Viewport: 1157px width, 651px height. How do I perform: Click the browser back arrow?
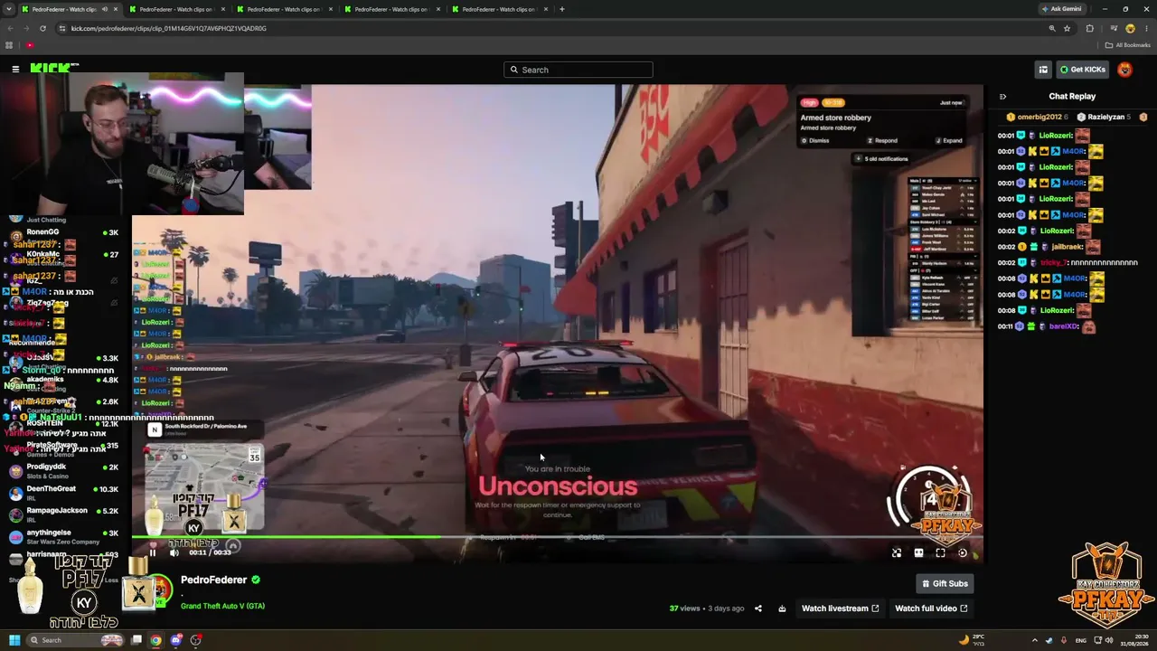point(10,28)
